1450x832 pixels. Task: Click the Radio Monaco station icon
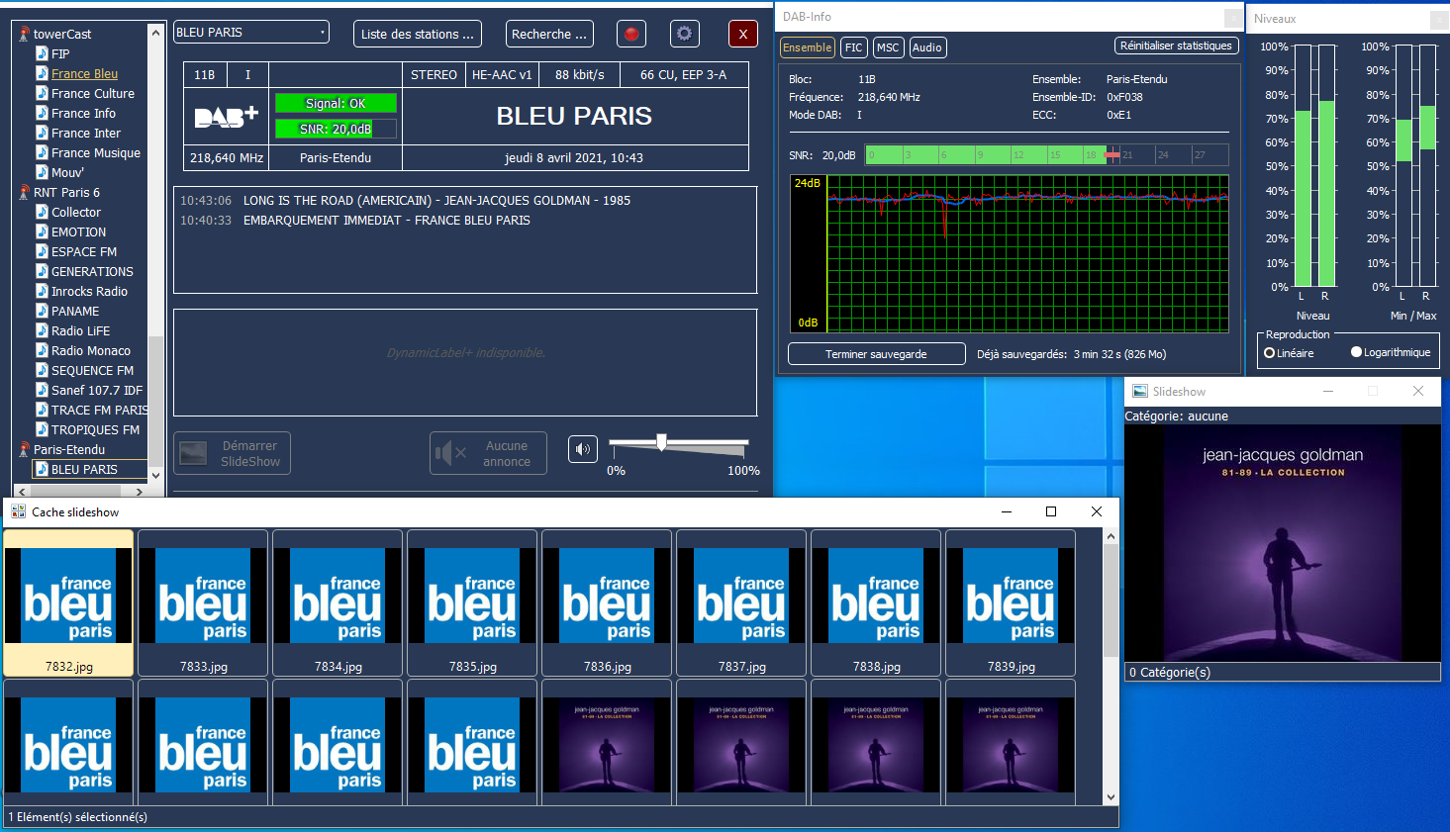tap(42, 350)
